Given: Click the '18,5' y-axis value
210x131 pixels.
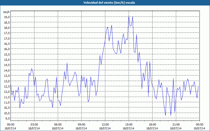Looking at the screenshot, I should pyautogui.click(x=7, y=22).
